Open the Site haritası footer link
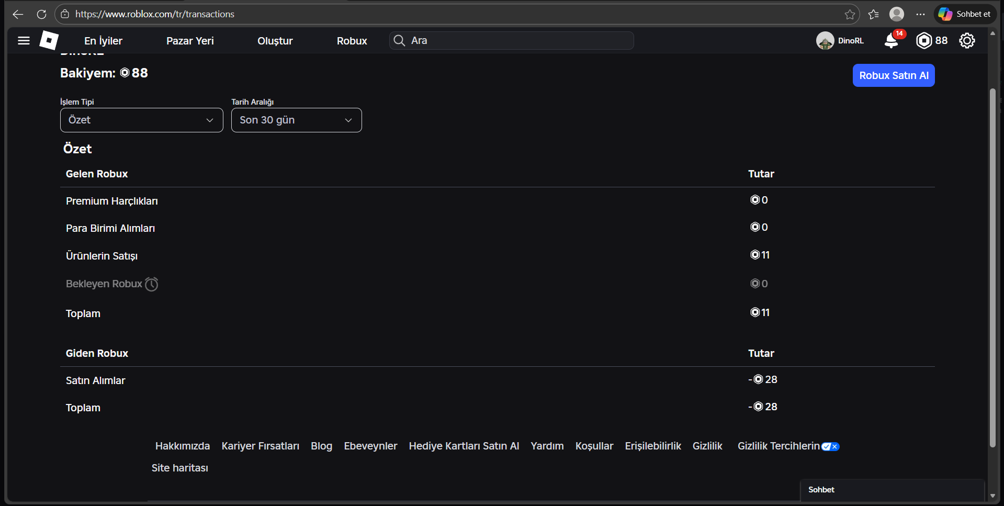1004x506 pixels. pos(180,468)
